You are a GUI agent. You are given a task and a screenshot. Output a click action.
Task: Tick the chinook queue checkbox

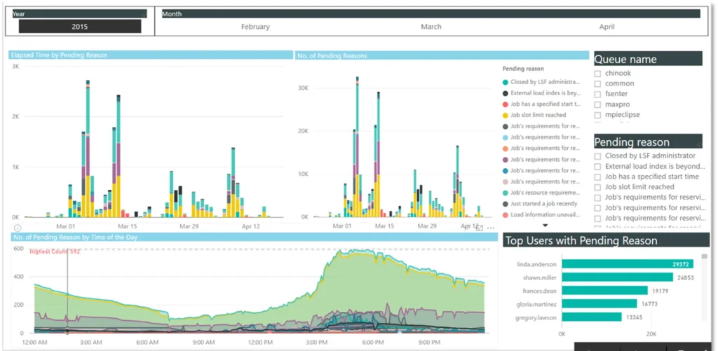tap(597, 74)
